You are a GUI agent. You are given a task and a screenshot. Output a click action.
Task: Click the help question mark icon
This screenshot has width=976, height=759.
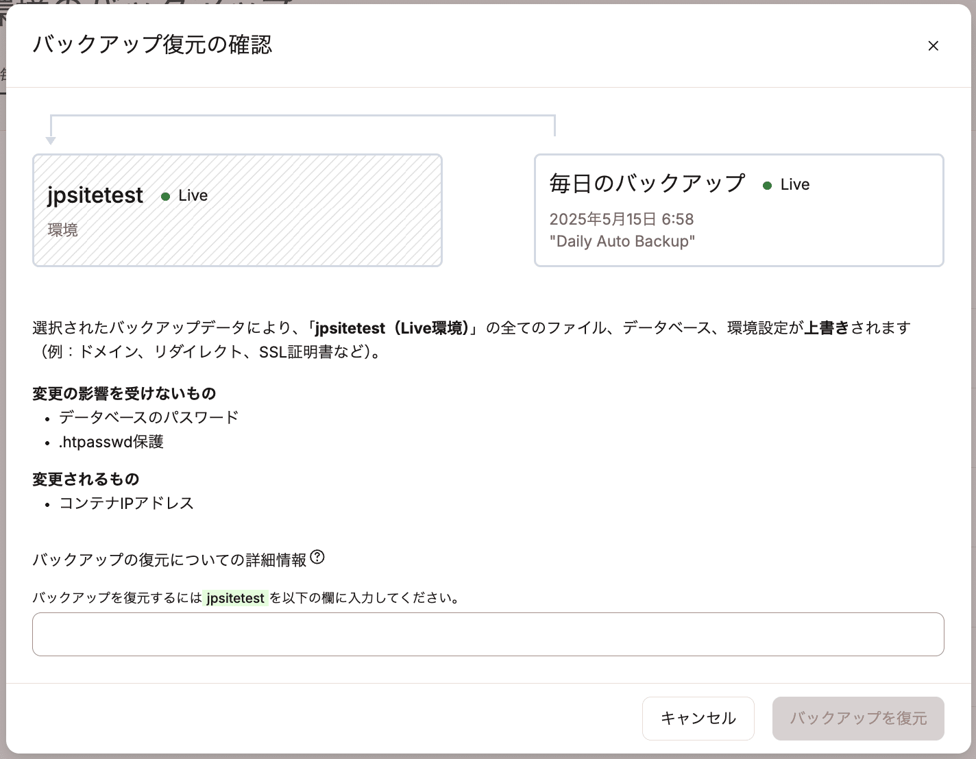(317, 558)
